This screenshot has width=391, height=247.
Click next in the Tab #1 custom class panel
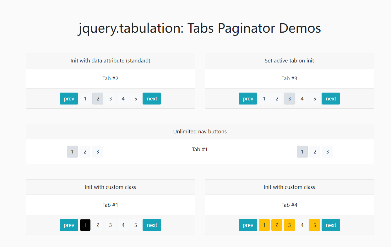(152, 225)
